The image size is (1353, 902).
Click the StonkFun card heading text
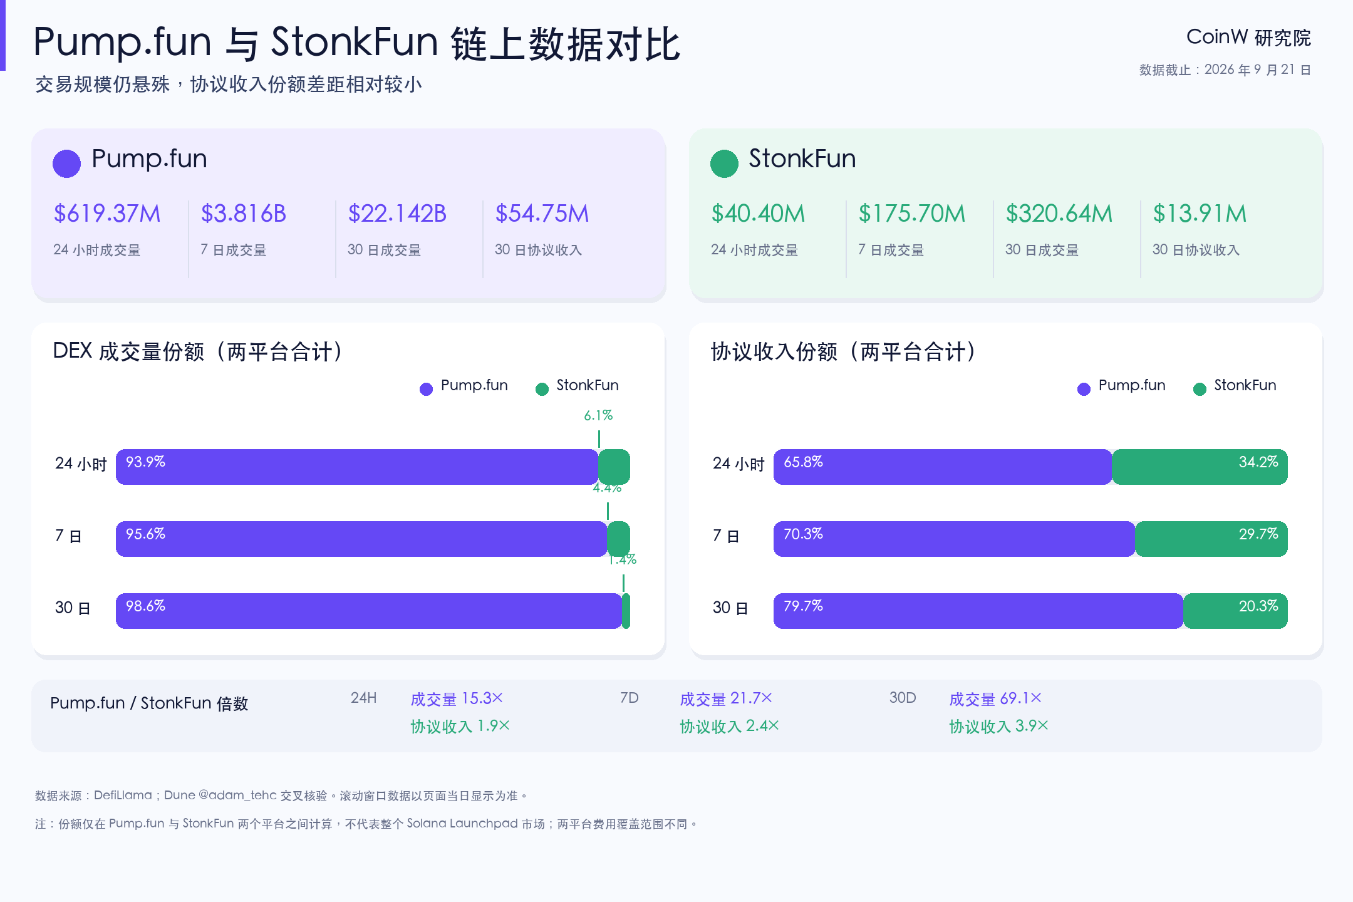802,158
